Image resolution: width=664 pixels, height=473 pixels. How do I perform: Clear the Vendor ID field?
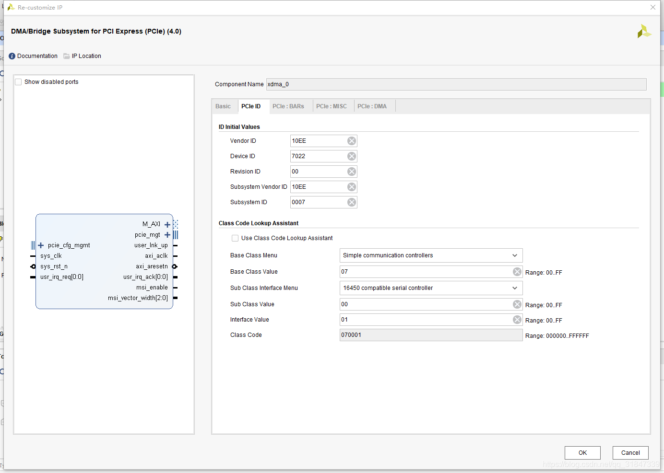(352, 141)
